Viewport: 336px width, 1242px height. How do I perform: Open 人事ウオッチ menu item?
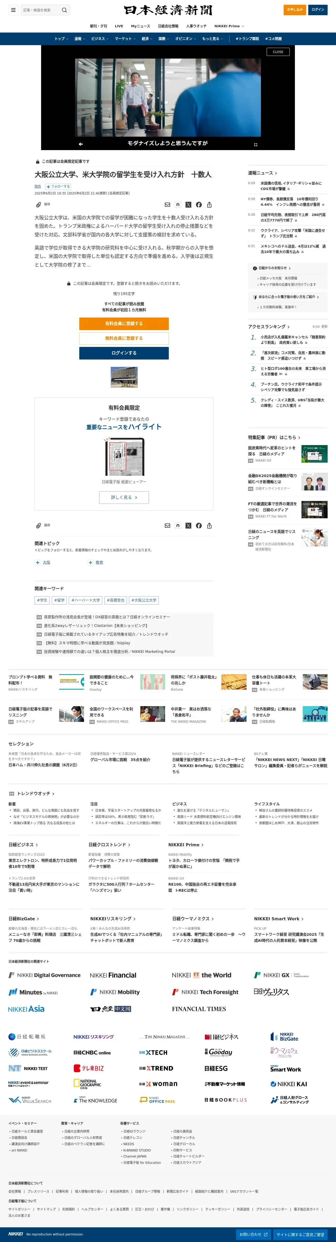tap(196, 26)
